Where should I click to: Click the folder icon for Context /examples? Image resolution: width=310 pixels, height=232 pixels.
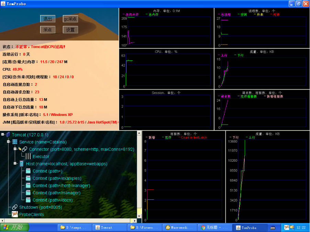28,178
